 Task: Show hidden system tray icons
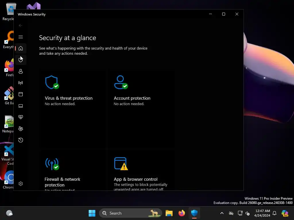coord(222,213)
